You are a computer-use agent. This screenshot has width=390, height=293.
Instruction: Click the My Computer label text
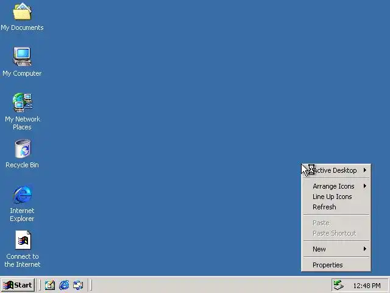(22, 73)
